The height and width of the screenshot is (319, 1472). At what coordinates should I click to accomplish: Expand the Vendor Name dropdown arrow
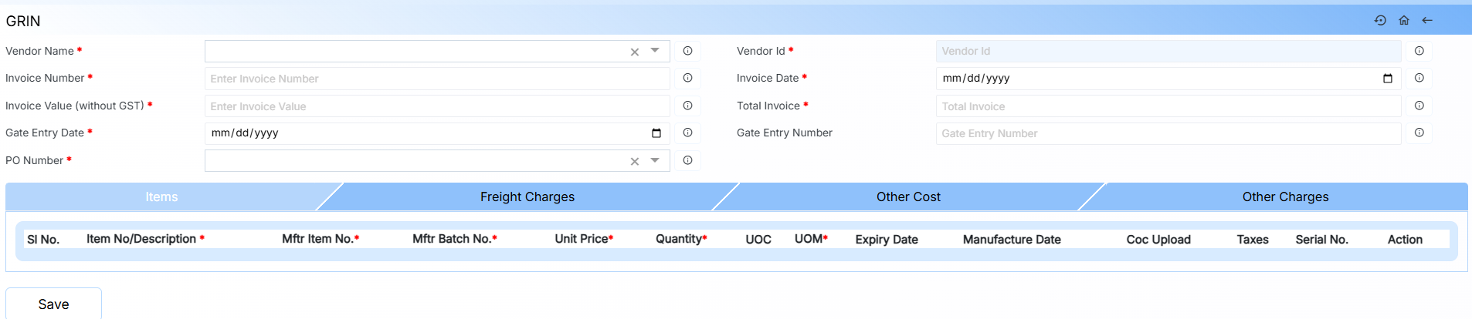pos(655,51)
